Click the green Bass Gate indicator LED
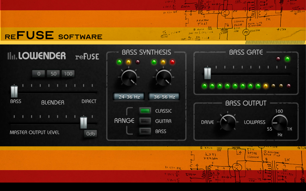Screen dimensions: 306x191 287,59
